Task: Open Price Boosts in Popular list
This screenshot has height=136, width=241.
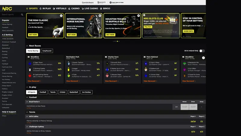Action: click(8, 31)
